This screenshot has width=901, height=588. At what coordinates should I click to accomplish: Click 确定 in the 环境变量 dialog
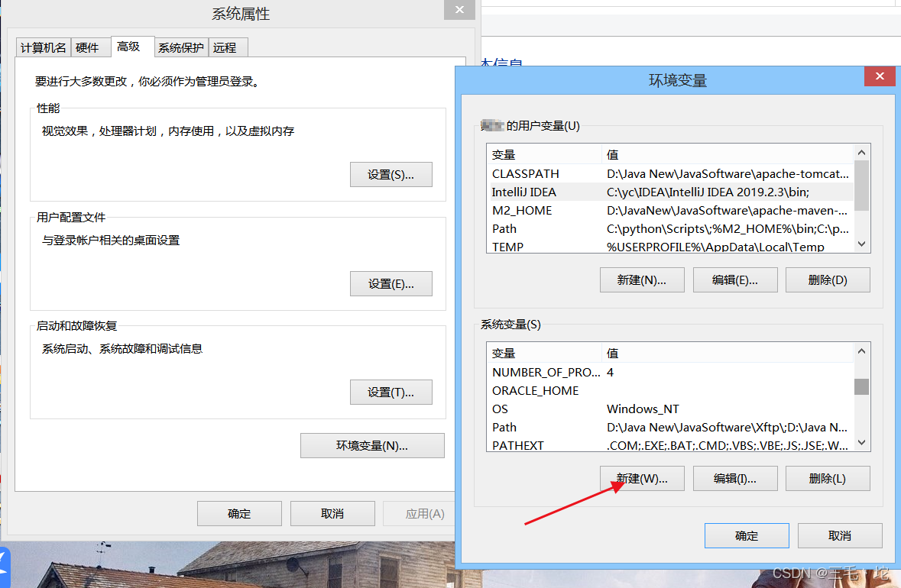pyautogui.click(x=747, y=535)
